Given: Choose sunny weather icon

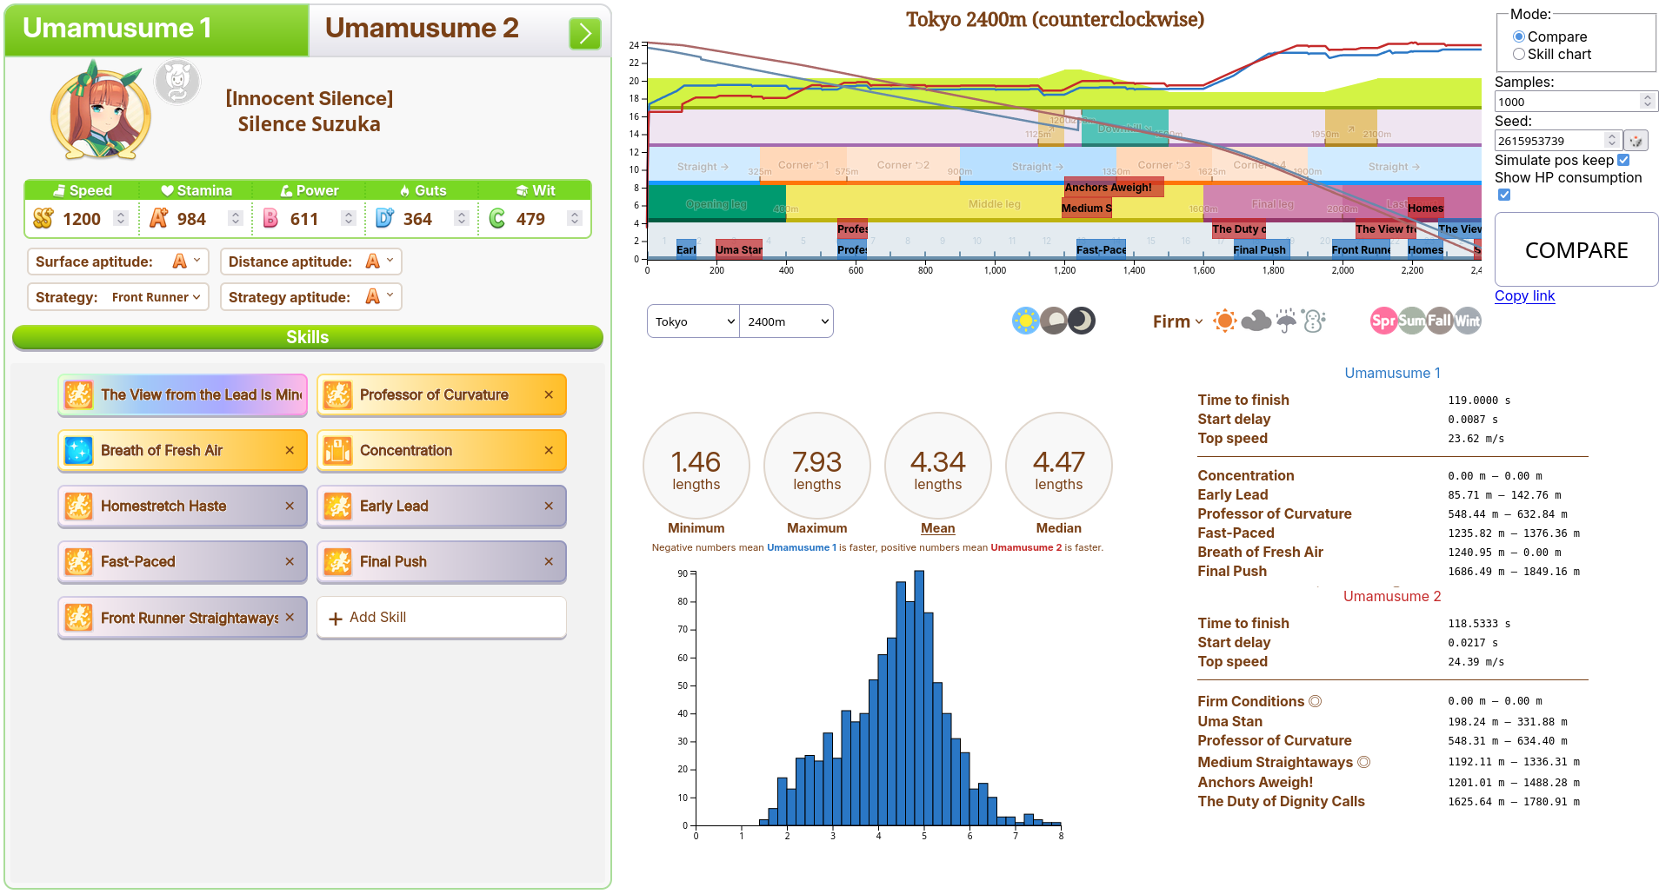Looking at the screenshot, I should (1225, 321).
